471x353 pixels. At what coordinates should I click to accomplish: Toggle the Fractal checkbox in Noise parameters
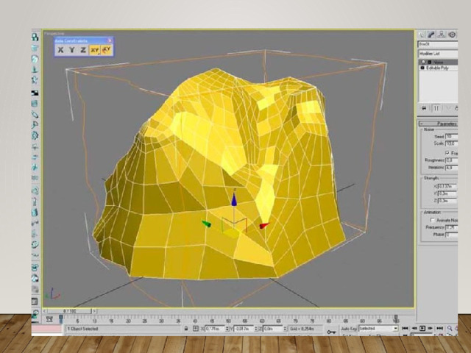click(x=447, y=152)
